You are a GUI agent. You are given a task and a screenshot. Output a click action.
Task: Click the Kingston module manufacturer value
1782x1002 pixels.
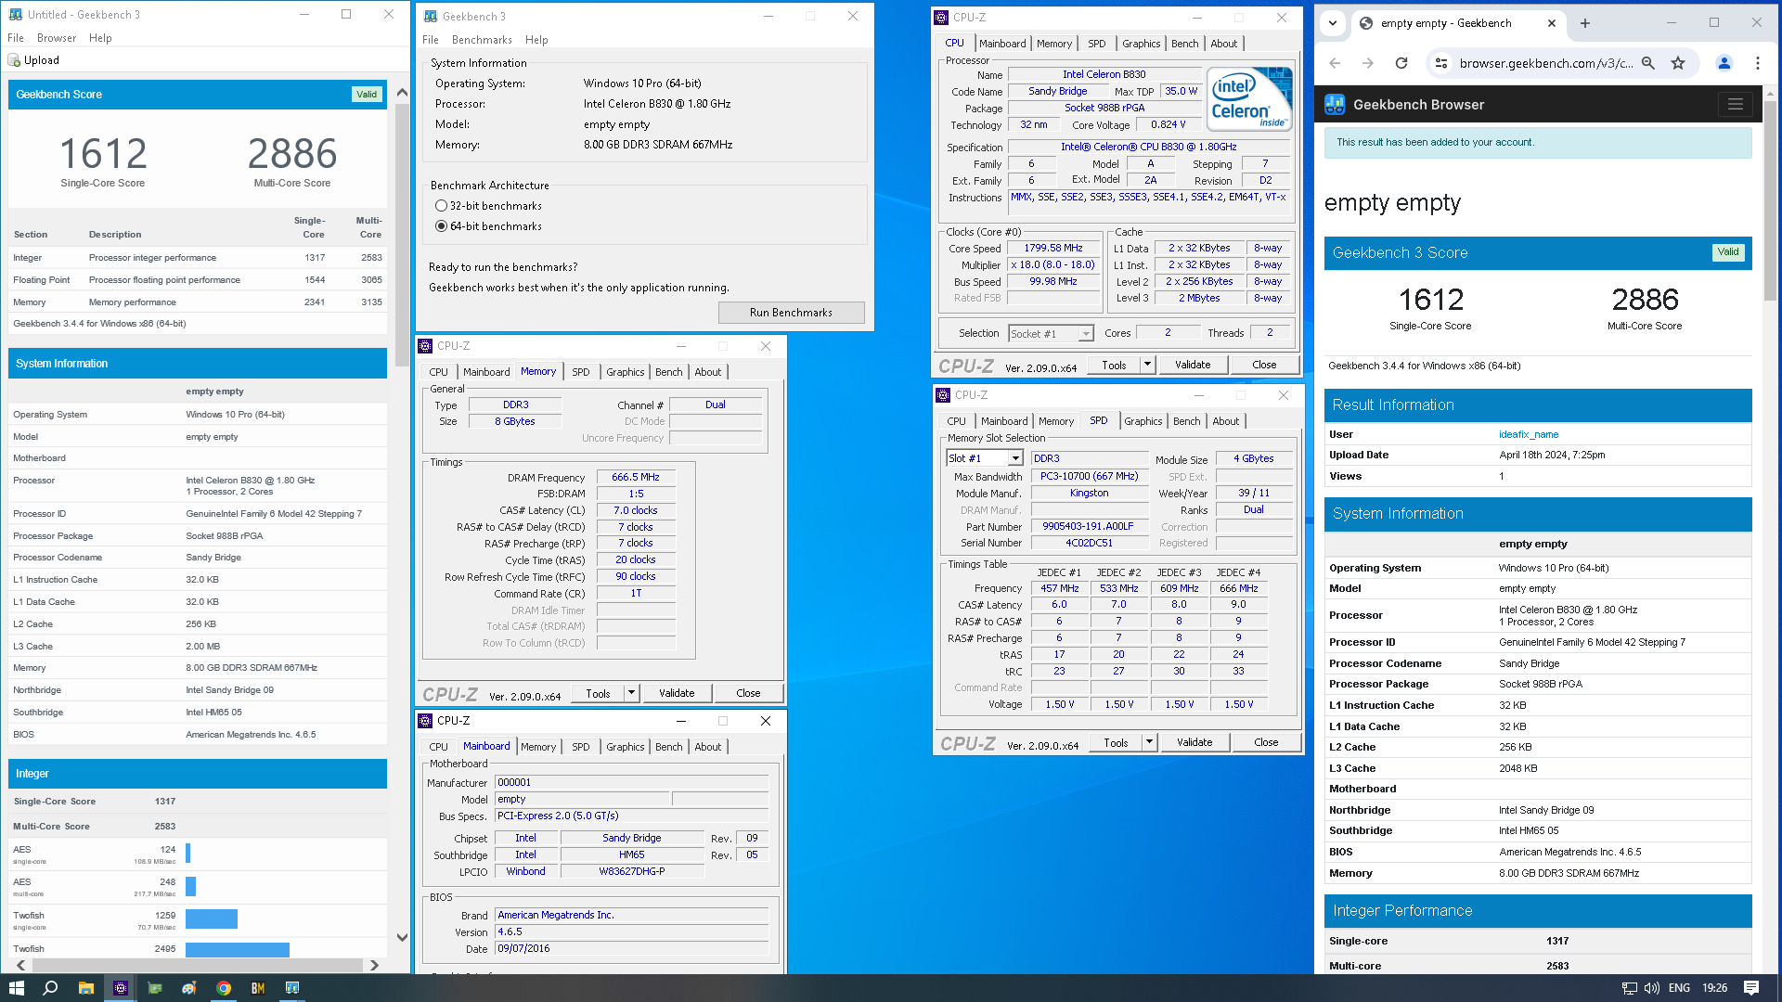(1089, 493)
